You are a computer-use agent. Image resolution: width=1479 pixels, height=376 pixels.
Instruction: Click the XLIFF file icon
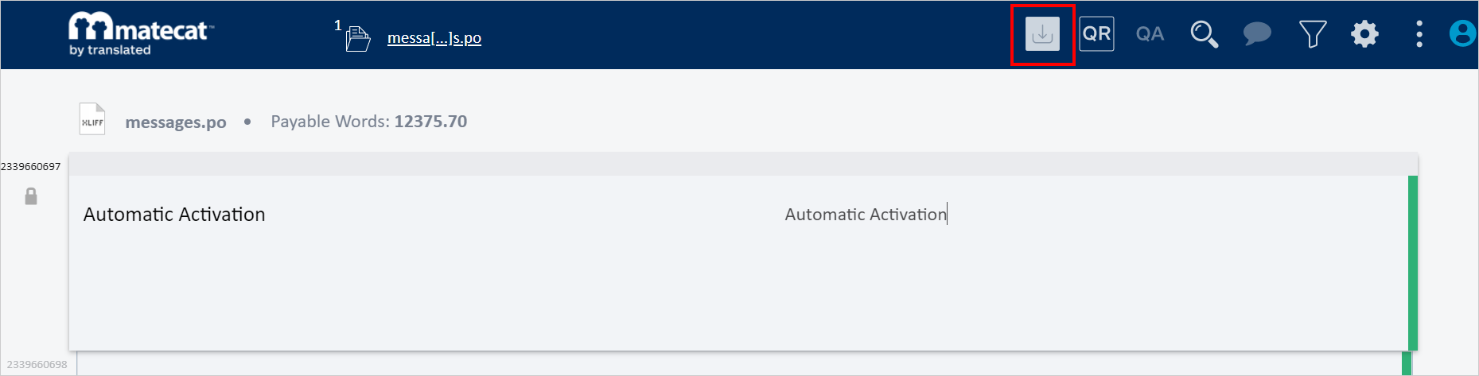point(92,119)
